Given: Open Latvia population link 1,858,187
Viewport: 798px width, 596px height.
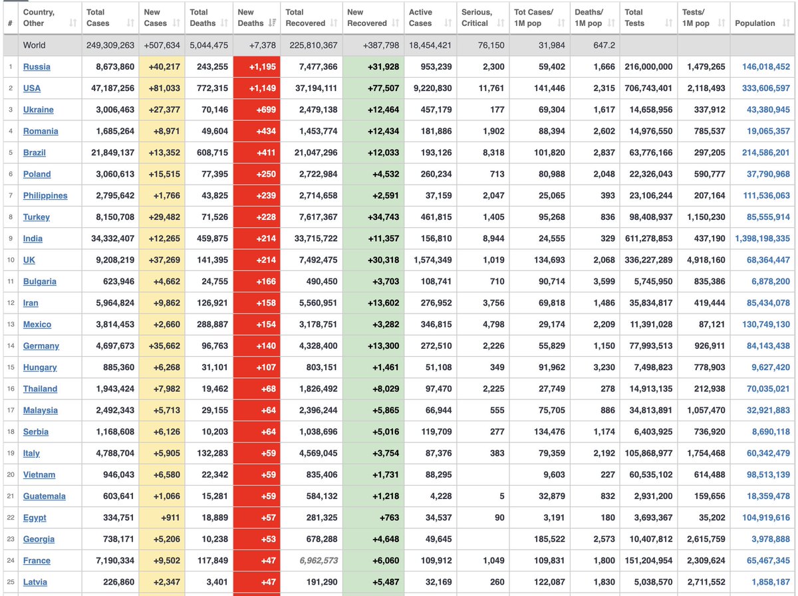Looking at the screenshot, I should click(771, 582).
